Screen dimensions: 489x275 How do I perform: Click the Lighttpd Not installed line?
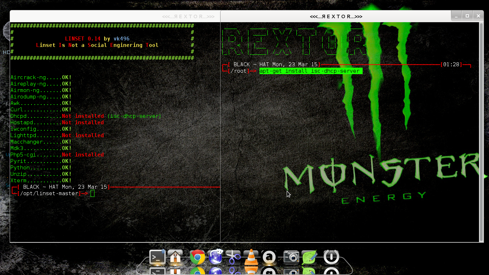coord(57,135)
